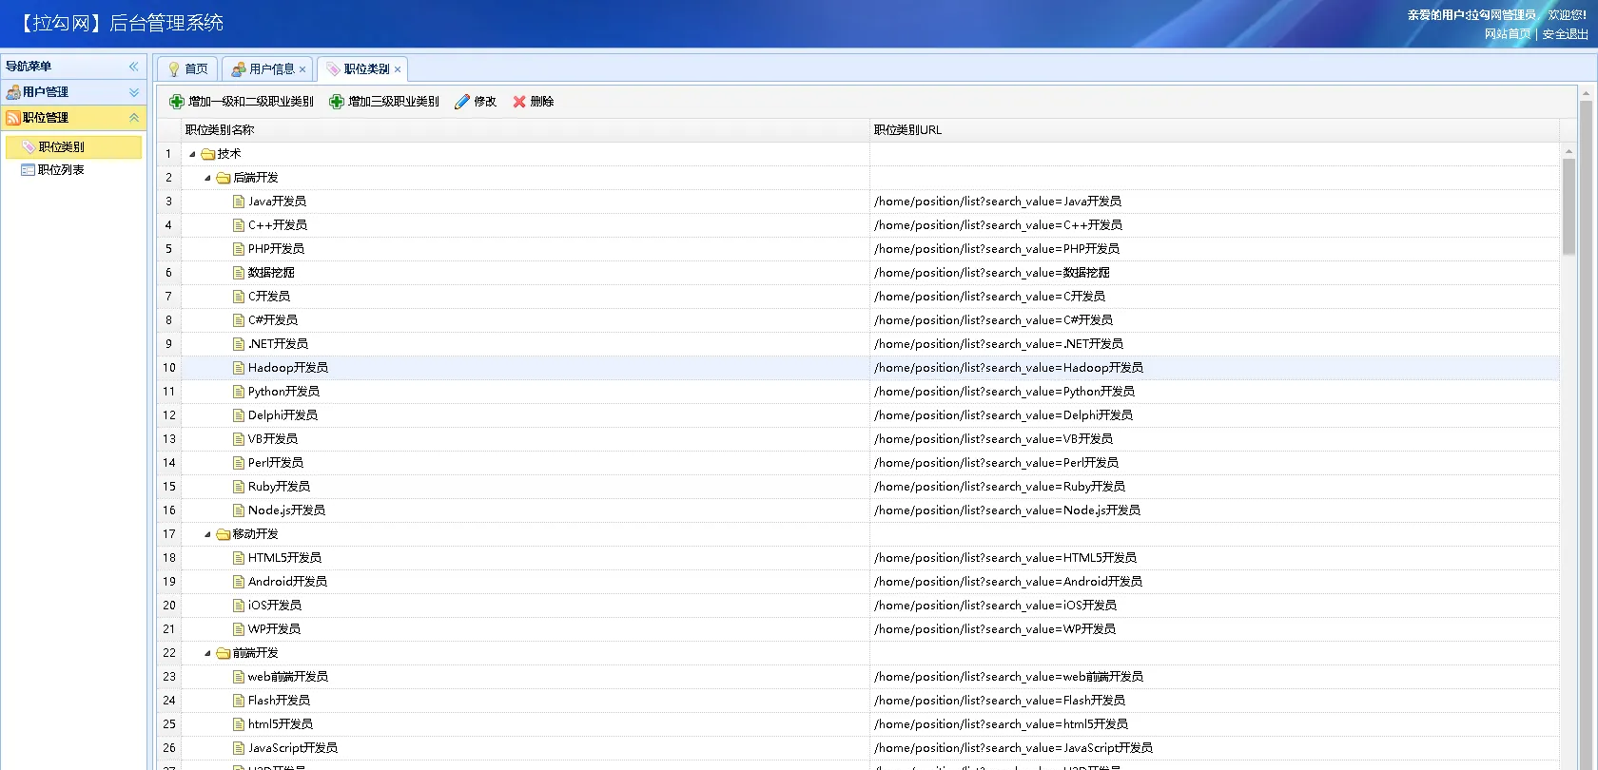The width and height of the screenshot is (1598, 770).
Task: Close the 职位类别 tab
Action: 398,69
